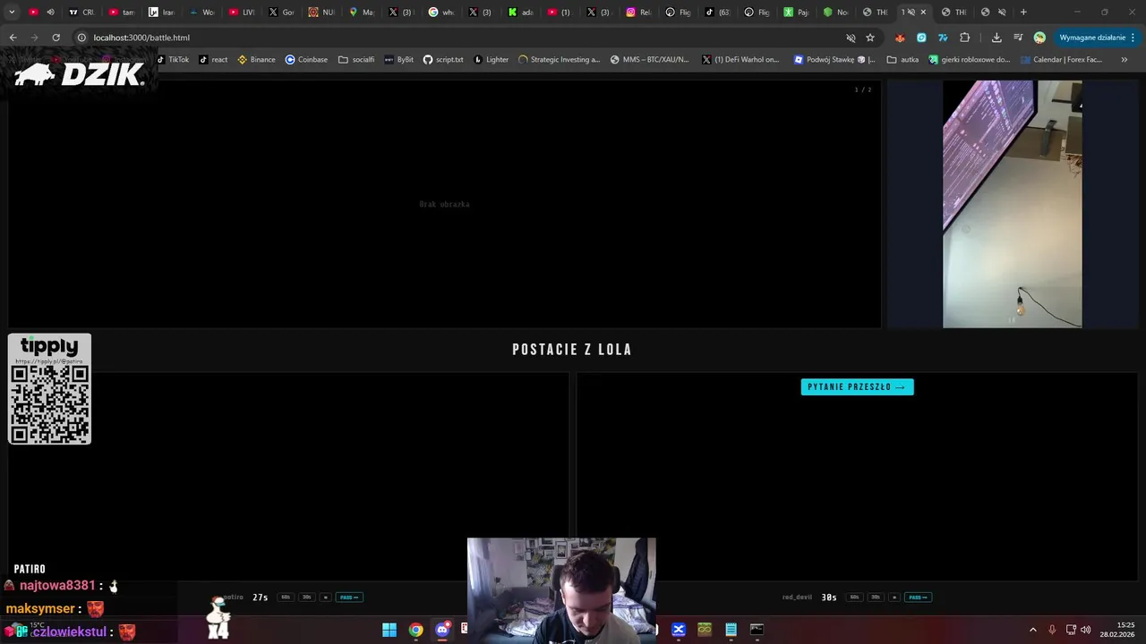
Task: Show hidden system tray icons
Action: pos(1032,630)
